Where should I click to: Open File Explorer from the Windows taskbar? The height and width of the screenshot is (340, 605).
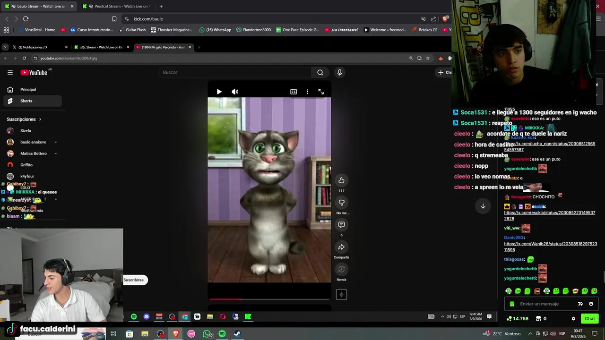coord(145,334)
